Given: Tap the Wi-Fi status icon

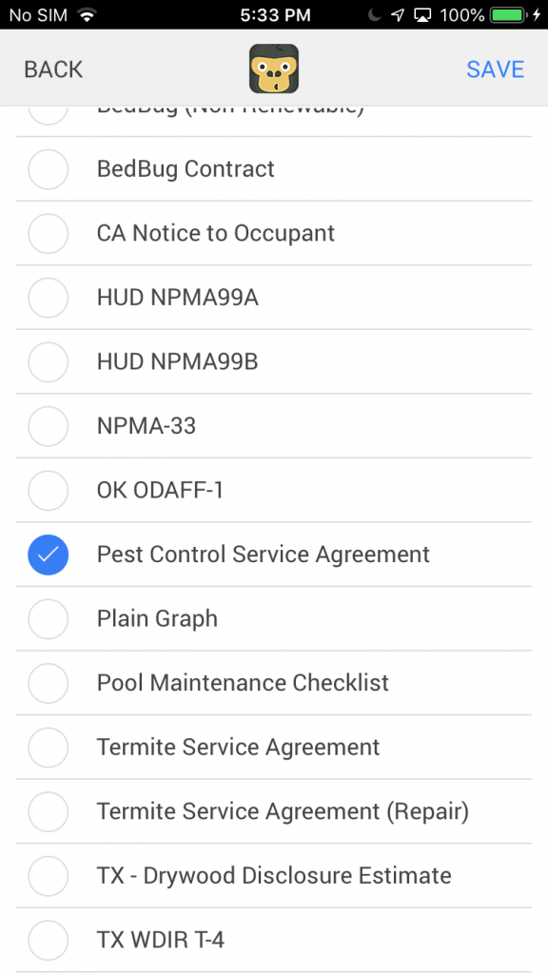Looking at the screenshot, I should [x=88, y=15].
